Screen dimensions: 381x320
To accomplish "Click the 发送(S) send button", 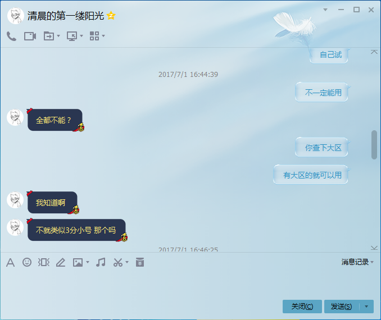I will (342, 307).
